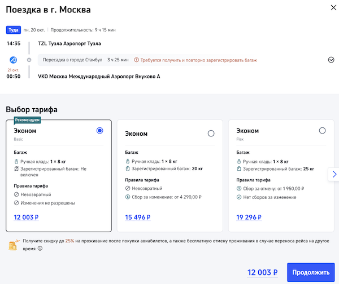This screenshot has height=284, width=339.
Task: Click the change fee icon from 4 290,00 ₽
Action: (128, 197)
